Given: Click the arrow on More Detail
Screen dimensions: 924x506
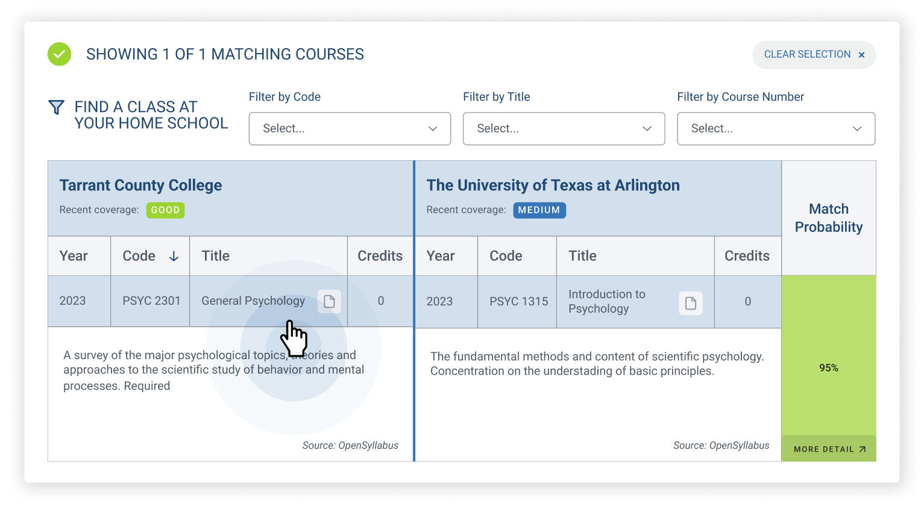Looking at the screenshot, I should tap(863, 449).
